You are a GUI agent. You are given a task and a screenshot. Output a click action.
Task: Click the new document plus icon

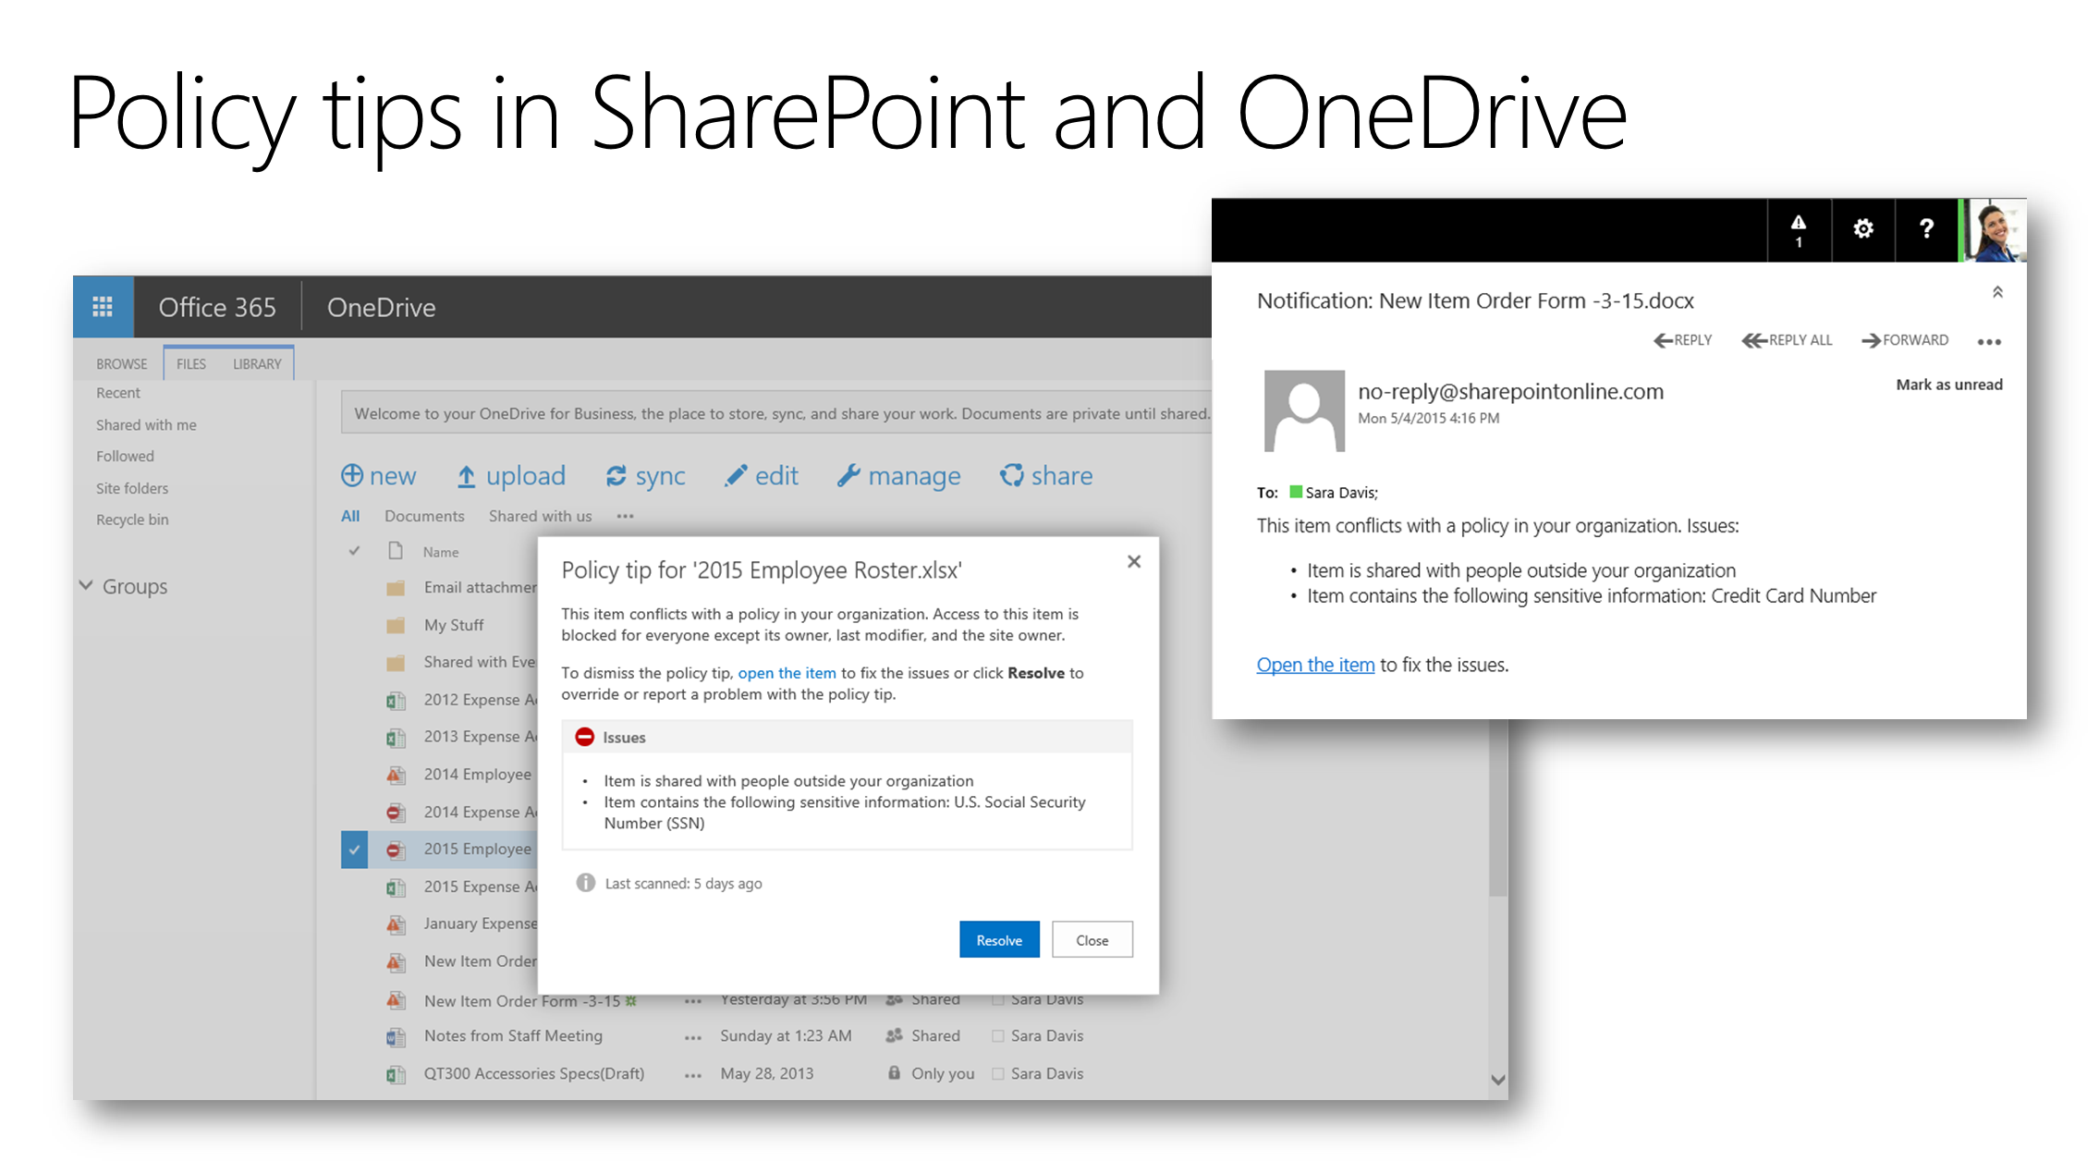352,475
